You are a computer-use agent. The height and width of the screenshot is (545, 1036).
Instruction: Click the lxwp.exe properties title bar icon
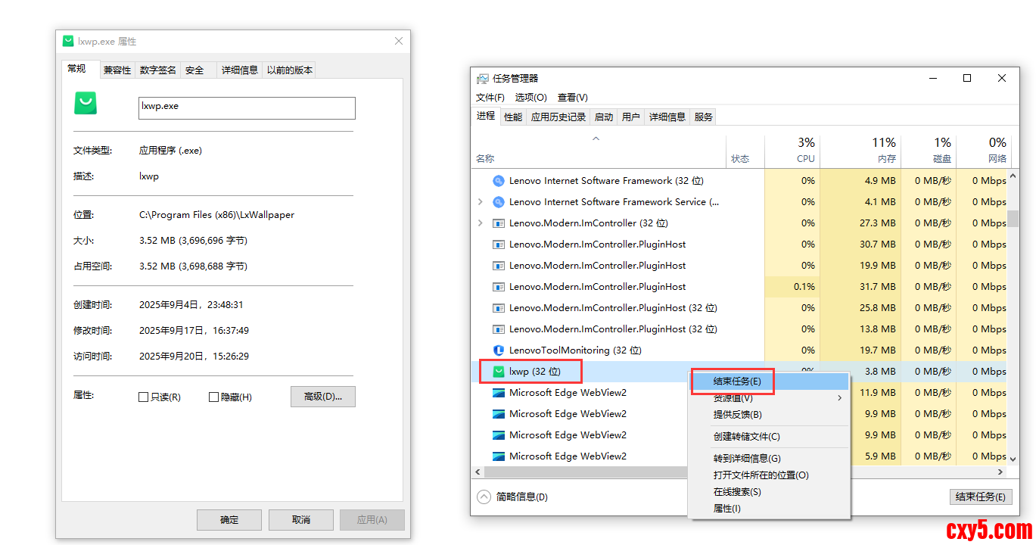tap(68, 41)
